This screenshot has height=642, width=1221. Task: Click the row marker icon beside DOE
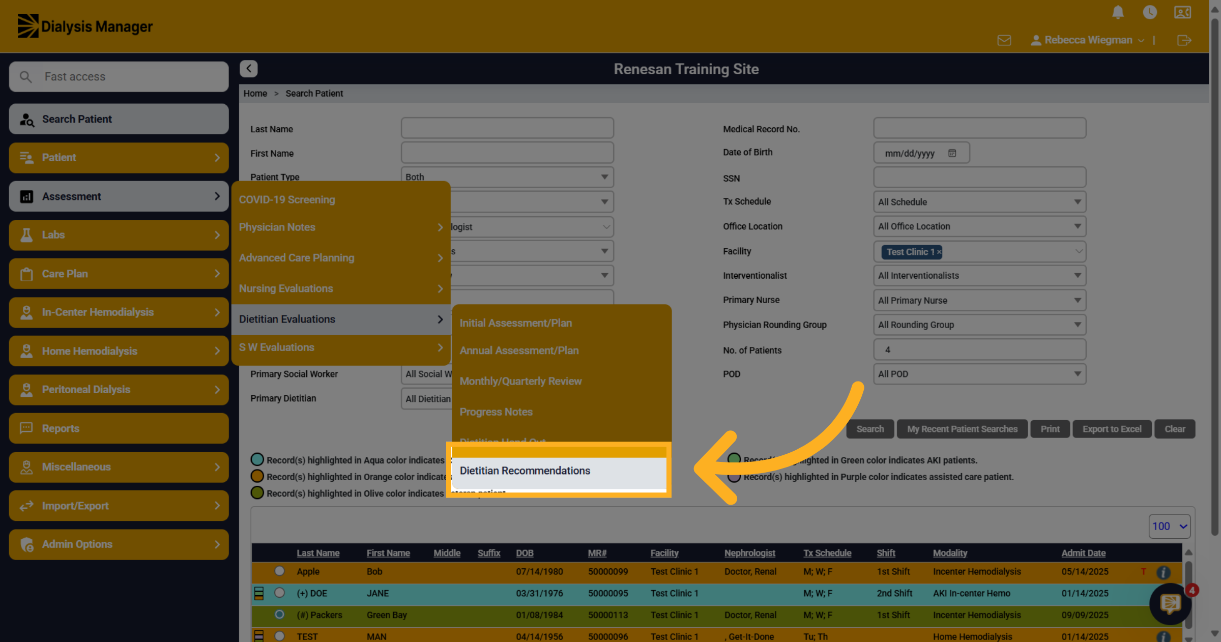click(259, 593)
